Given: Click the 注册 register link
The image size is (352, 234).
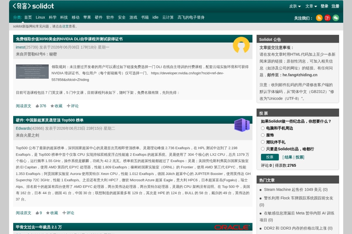Looking at the screenshot, I should 336,6.
